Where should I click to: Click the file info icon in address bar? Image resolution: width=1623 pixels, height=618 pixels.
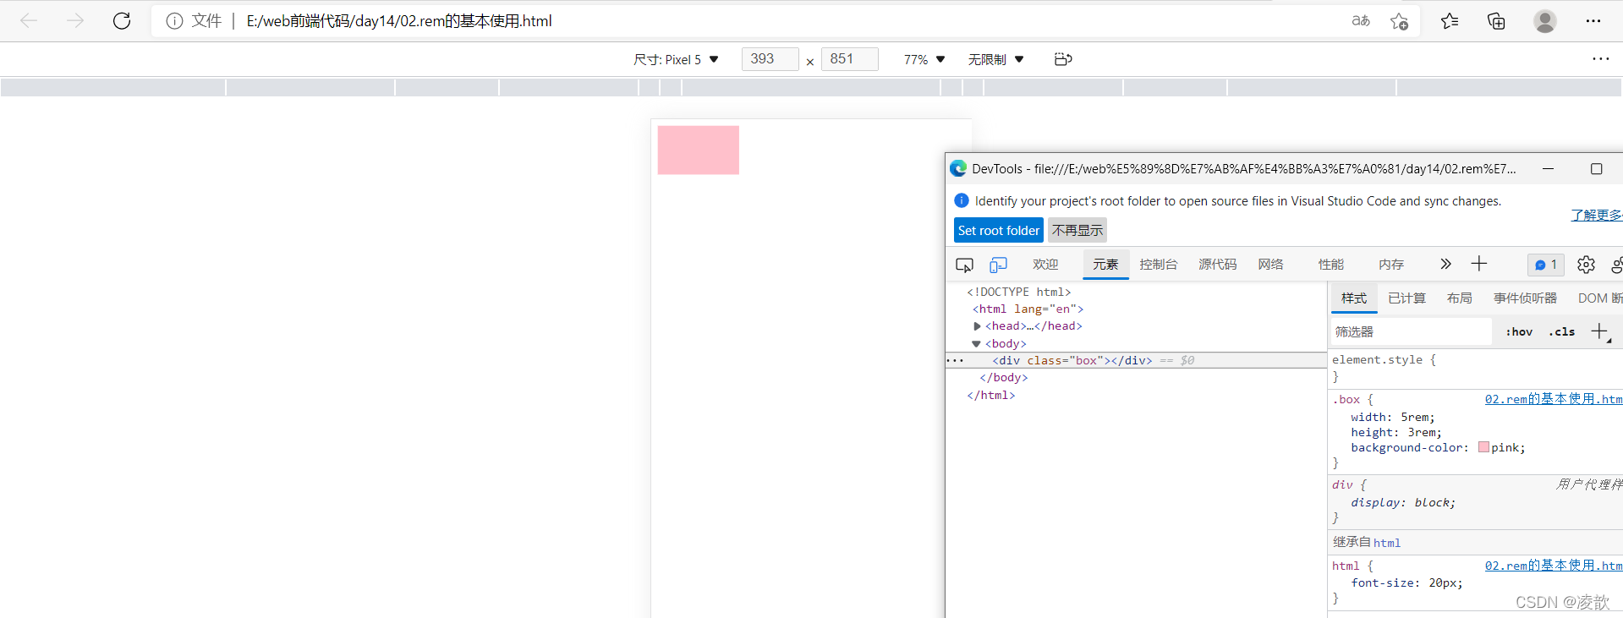[174, 21]
